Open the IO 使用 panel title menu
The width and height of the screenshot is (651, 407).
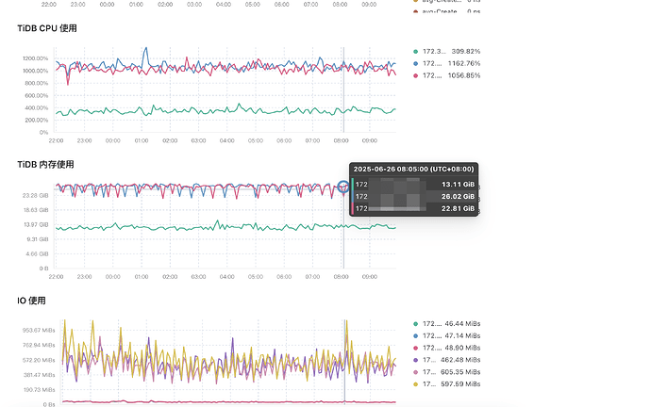tap(32, 301)
